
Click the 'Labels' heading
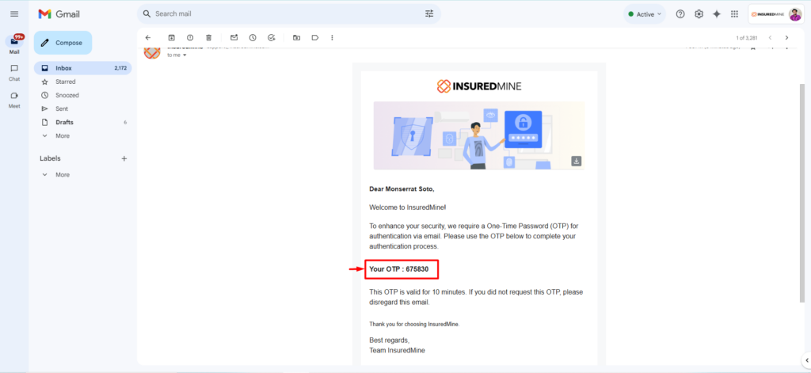point(50,158)
